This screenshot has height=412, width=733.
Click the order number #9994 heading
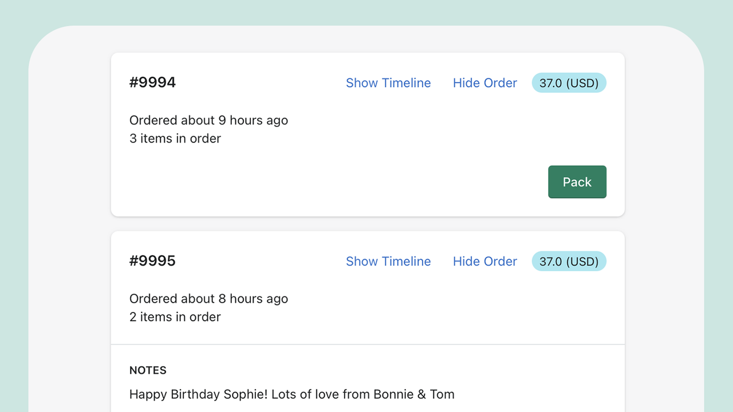(152, 82)
